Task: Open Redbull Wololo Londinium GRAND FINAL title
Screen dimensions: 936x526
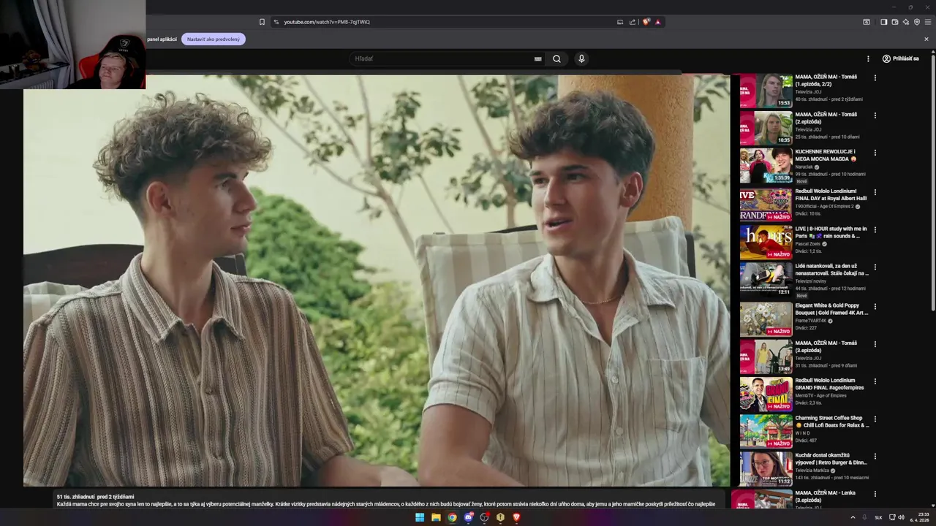Action: click(x=829, y=384)
